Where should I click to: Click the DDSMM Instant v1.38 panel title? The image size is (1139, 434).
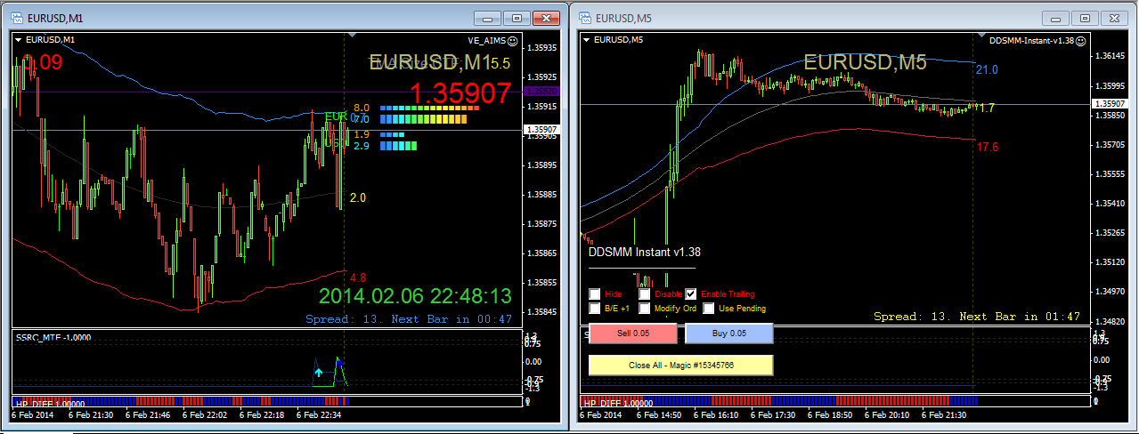click(x=645, y=253)
